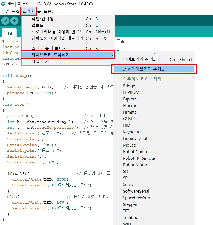Click the Serial.begin(9600); code line

pos(30,87)
